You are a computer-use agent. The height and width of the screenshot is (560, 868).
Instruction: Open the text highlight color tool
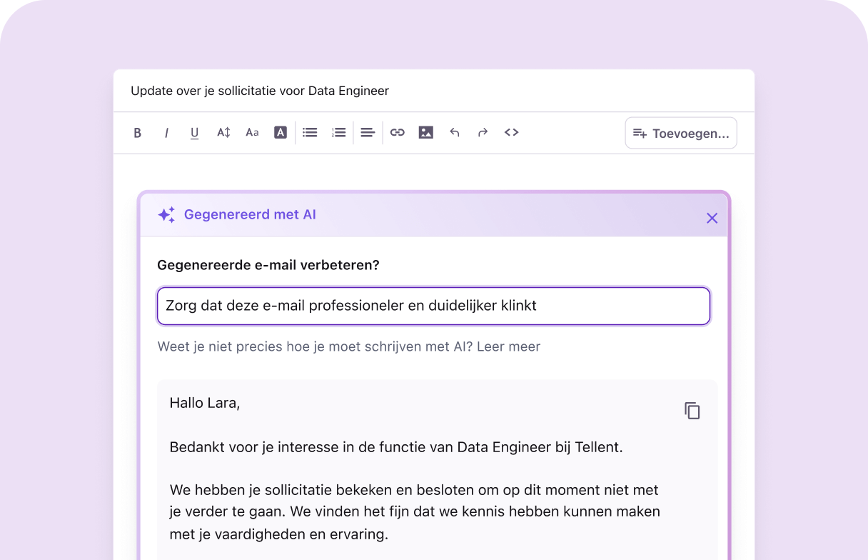(281, 132)
